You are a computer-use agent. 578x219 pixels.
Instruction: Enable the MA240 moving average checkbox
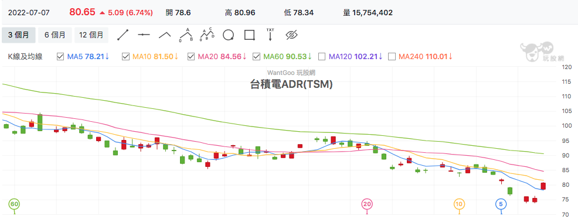(392, 57)
